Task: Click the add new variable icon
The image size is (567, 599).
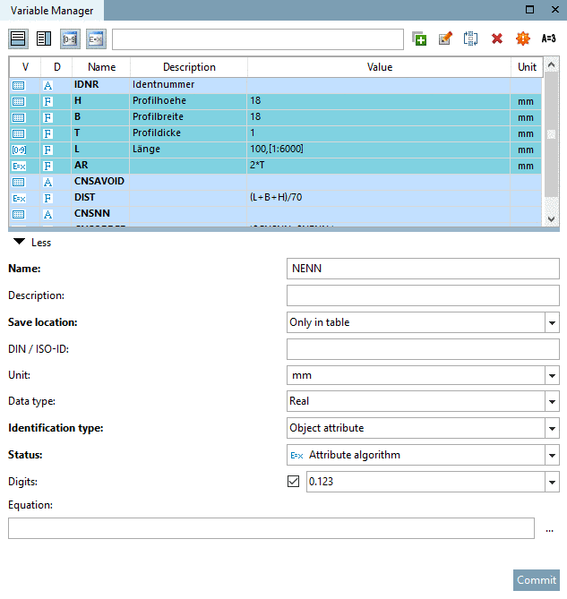Action: click(x=419, y=39)
